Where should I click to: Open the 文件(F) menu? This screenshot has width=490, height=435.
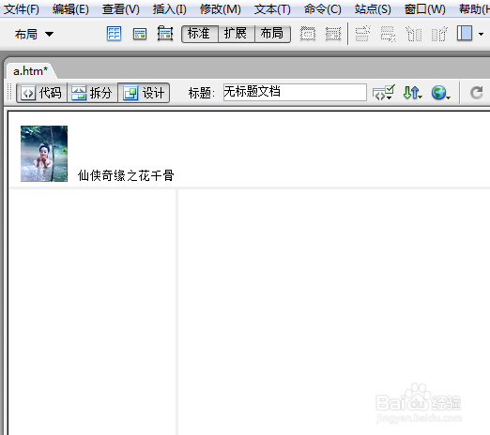22,9
